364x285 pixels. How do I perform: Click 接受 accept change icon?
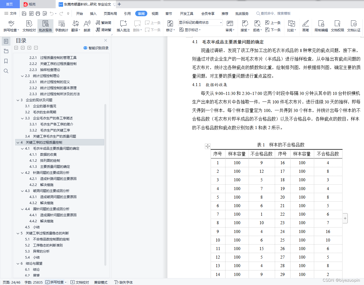pyautogui.click(x=245, y=24)
